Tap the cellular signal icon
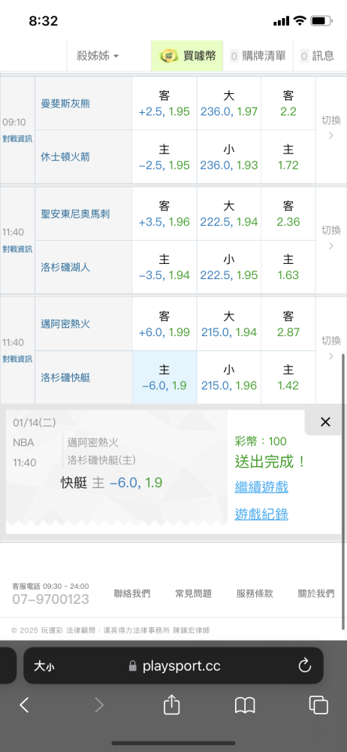 click(282, 22)
